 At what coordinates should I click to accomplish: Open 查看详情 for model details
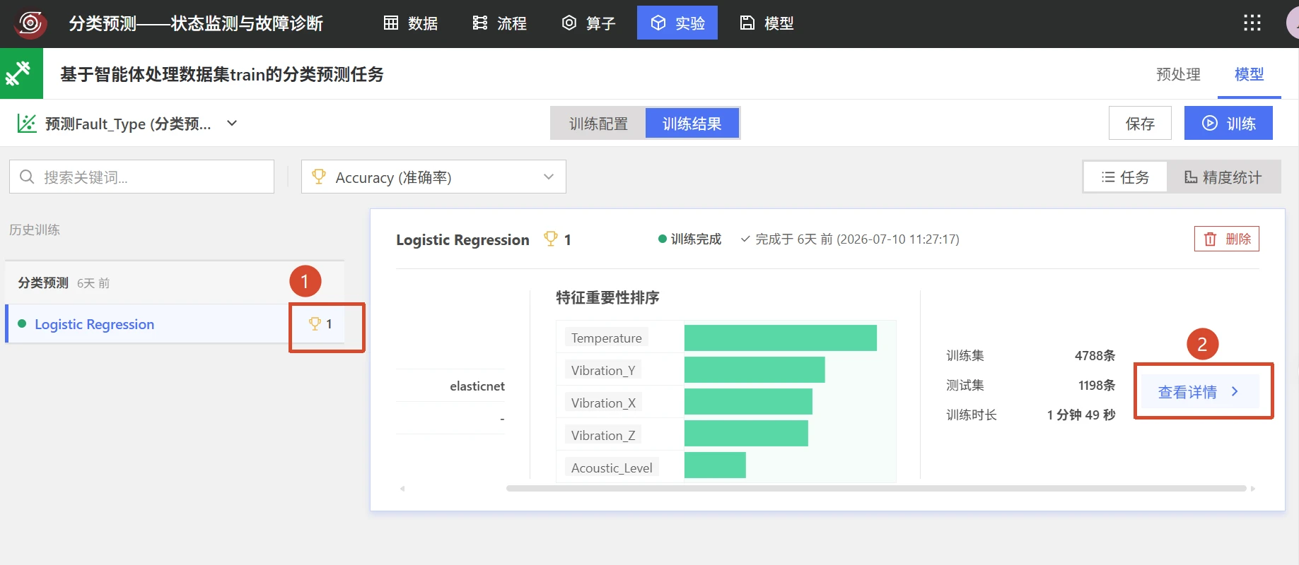(1199, 391)
